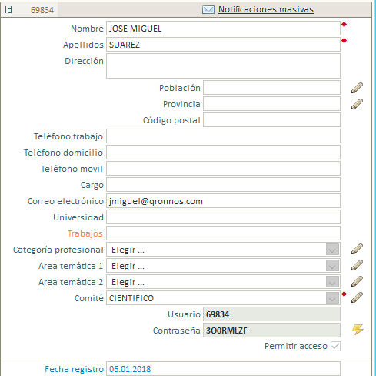This screenshot has height=376, width=376.
Task: Edit Categoría profesional list via pencil icon
Action: pos(357,249)
